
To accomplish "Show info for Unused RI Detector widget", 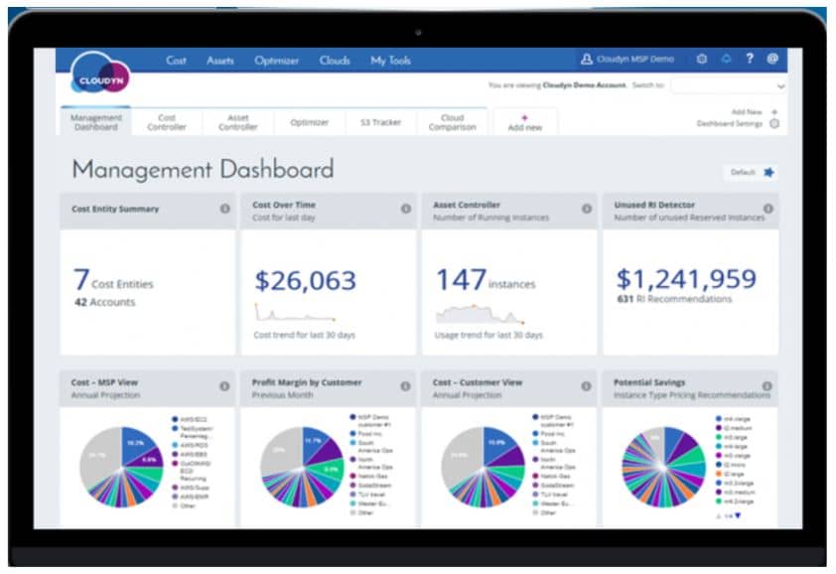I will click(x=765, y=209).
